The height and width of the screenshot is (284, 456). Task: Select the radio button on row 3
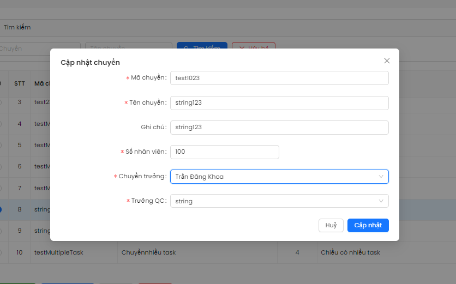[x=1, y=102]
